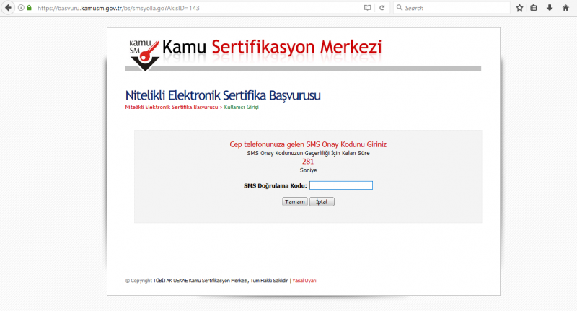The width and height of the screenshot is (577, 311).
Task: Click the search magnifier icon
Action: [x=400, y=7]
